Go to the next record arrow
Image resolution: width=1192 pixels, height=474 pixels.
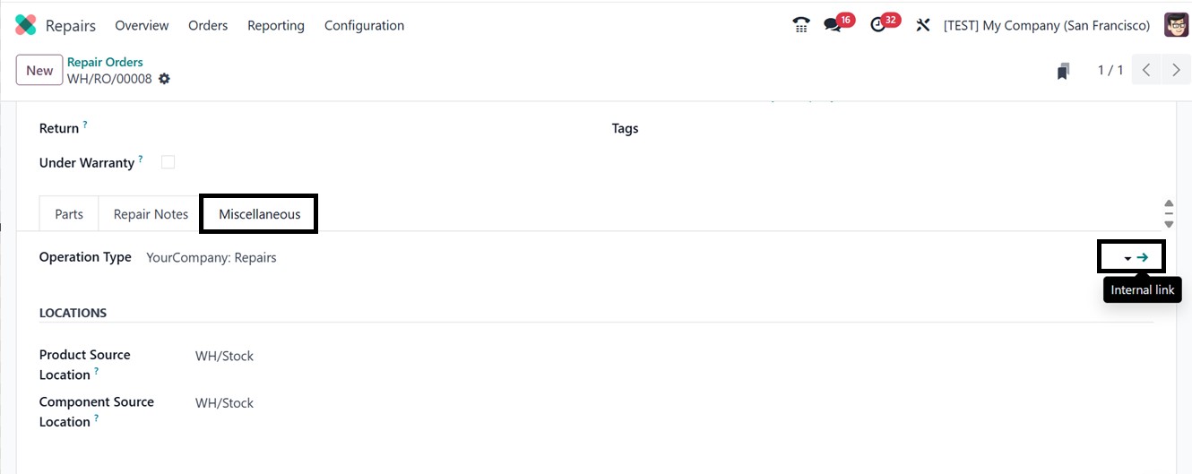[1176, 70]
